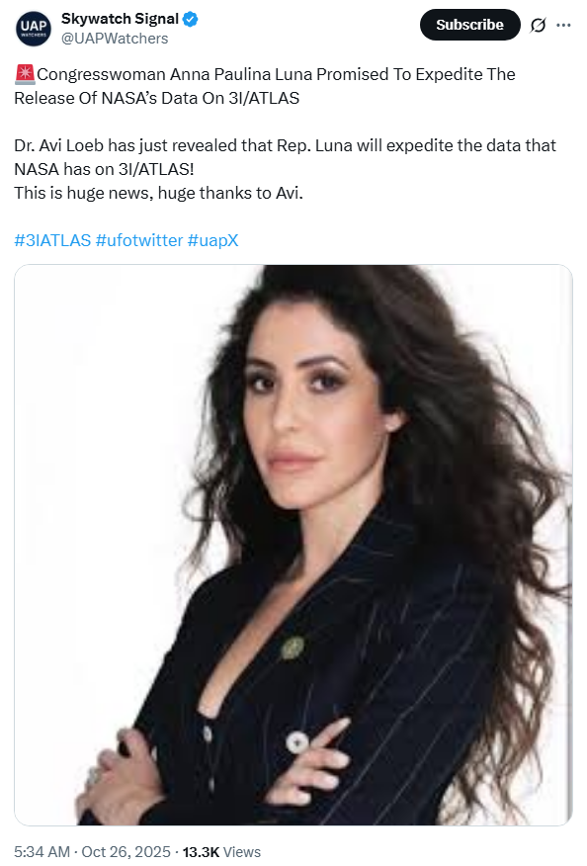Visit the @UAPWatchers handle link
This screenshot has width=587, height=866.
click(115, 39)
